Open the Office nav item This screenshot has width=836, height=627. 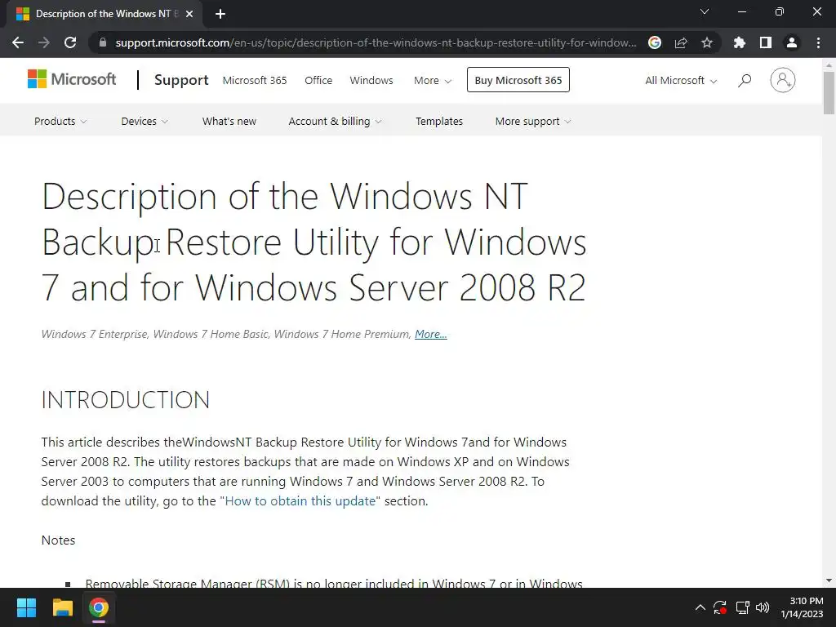point(318,81)
